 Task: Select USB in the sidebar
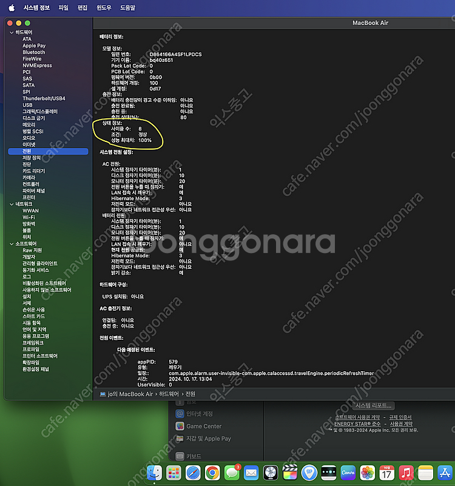27,105
